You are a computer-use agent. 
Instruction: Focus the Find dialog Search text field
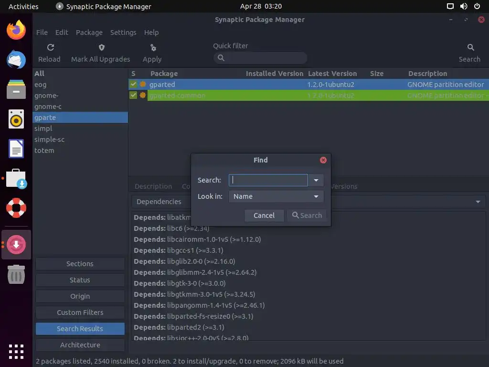point(268,180)
